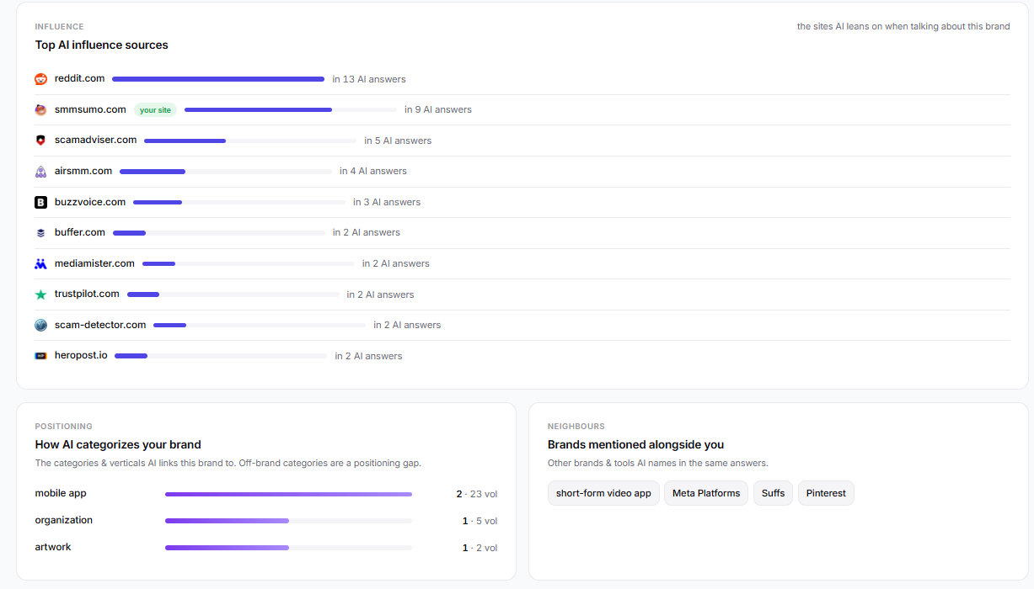Open the buffer.com source link
The width and height of the screenshot is (1034, 589).
tap(80, 232)
